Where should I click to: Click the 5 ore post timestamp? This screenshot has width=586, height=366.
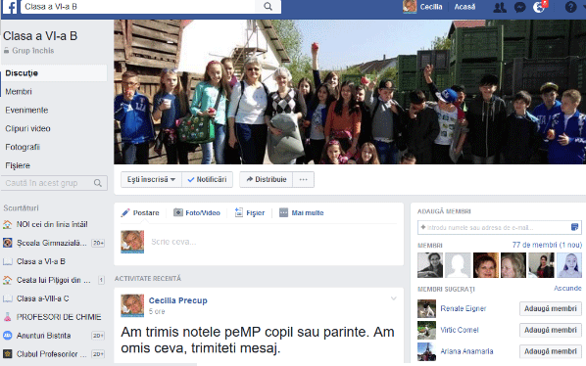point(157,311)
